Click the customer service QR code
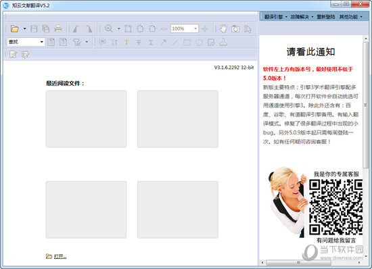 (335, 207)
